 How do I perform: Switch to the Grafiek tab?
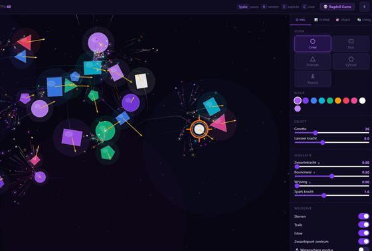click(x=322, y=20)
